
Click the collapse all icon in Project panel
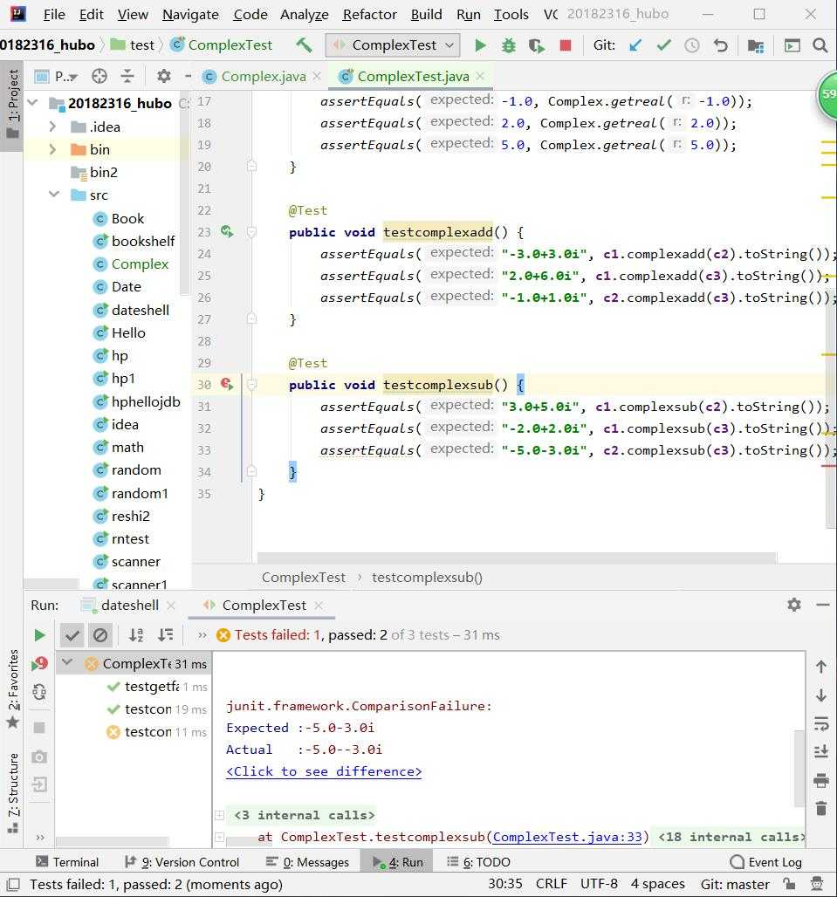[x=127, y=76]
